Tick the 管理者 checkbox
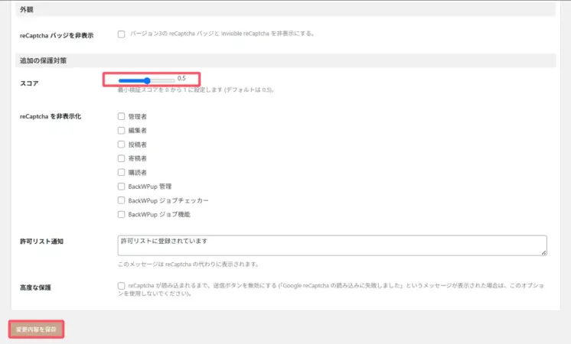Viewport: 571px width, 344px height. (x=121, y=116)
